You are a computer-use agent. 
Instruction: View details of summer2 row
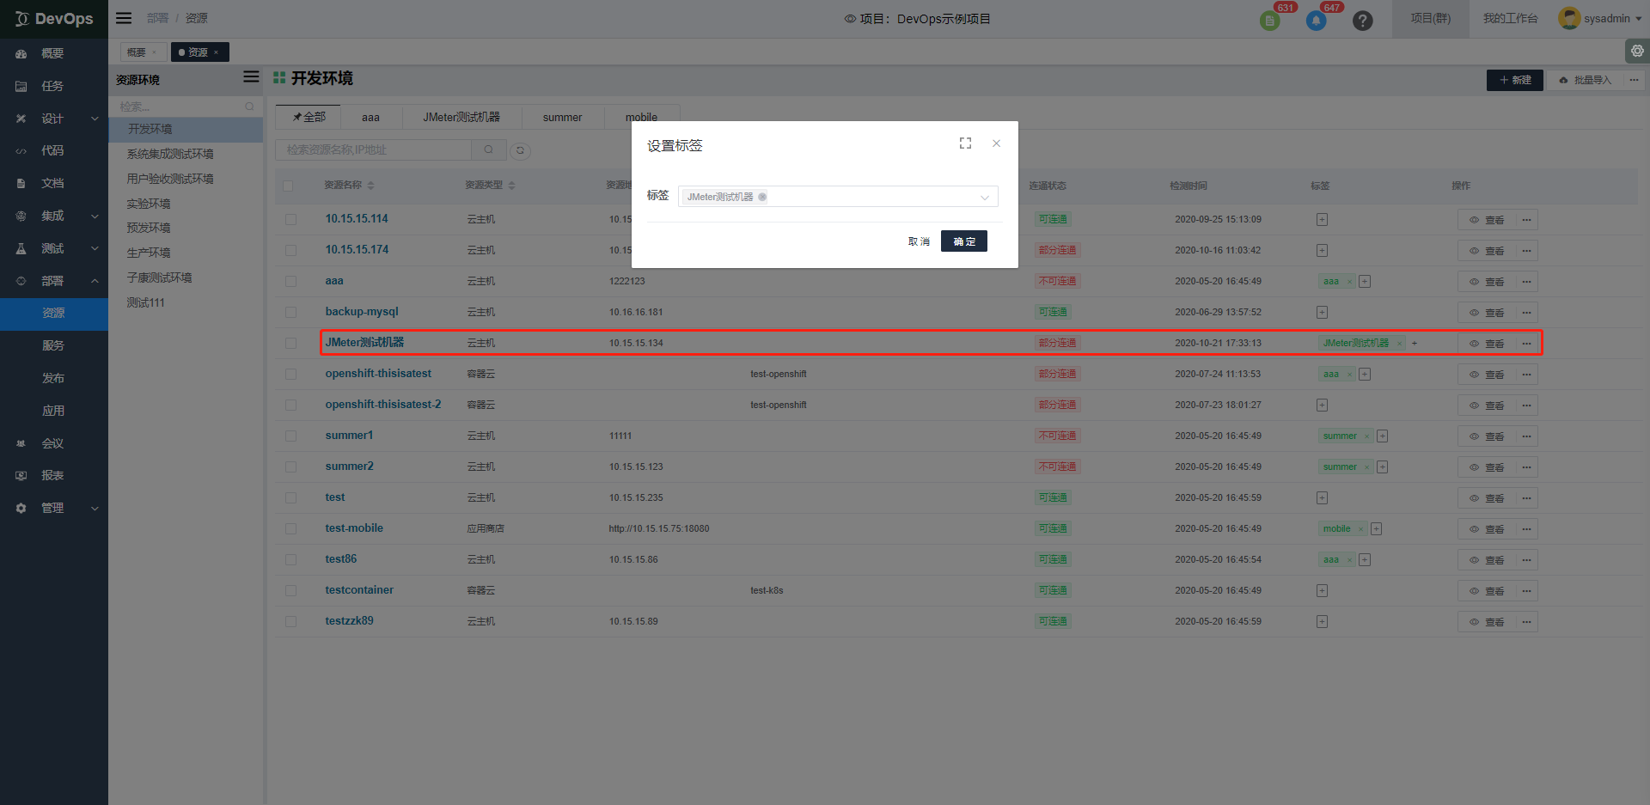1487,467
